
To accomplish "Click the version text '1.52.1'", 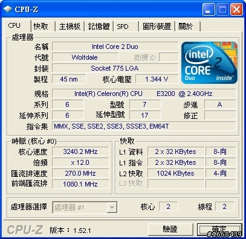I will [82, 231].
